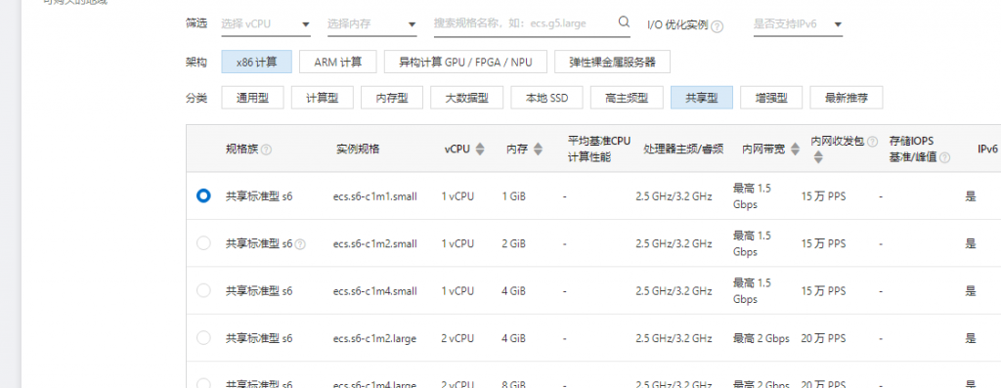The image size is (1001, 388).
Task: Click 20 万 PPS in ecs.s6-c1m2.large row
Action: [823, 338]
